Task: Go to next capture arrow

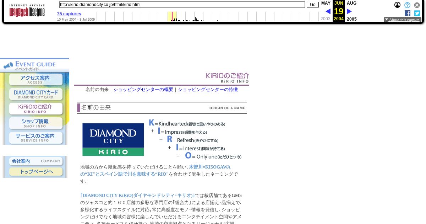Action: (349, 11)
